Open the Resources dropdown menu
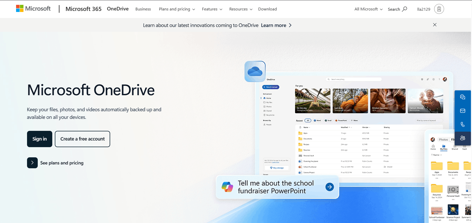This screenshot has height=223, width=472. (241, 9)
